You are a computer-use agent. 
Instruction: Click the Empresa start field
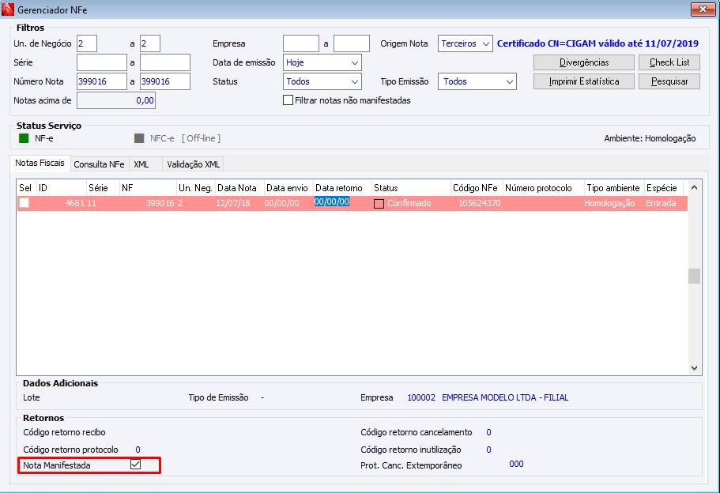coord(301,43)
